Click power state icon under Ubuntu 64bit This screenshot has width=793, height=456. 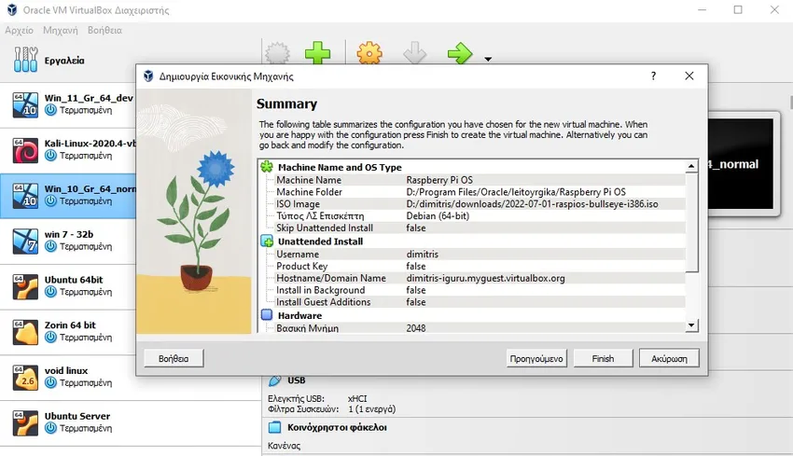pyautogui.click(x=50, y=292)
